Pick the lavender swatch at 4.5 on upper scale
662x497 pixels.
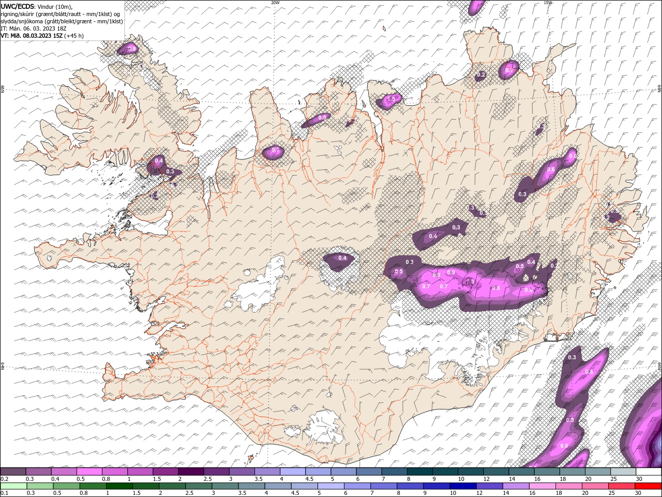click(x=318, y=472)
